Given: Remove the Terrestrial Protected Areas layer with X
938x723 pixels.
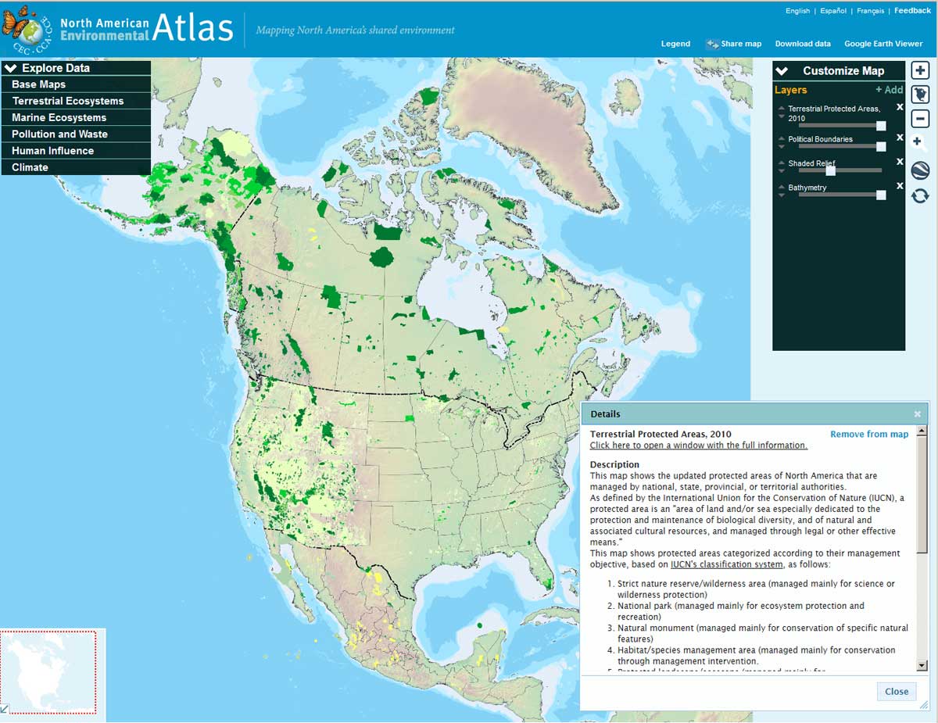Looking at the screenshot, I should point(900,107).
